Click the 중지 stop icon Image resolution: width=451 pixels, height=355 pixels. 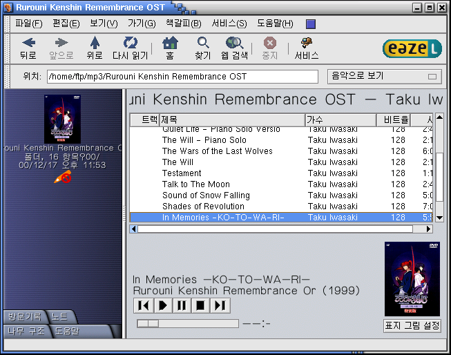coord(270,48)
